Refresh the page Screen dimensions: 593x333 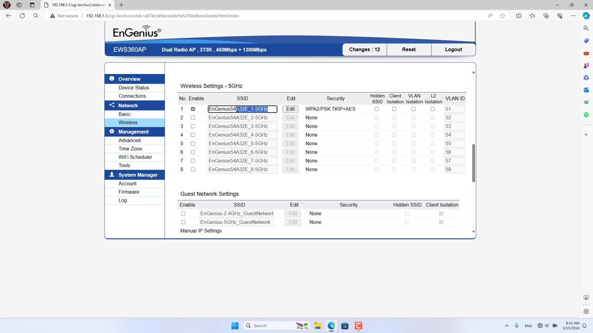pos(22,16)
